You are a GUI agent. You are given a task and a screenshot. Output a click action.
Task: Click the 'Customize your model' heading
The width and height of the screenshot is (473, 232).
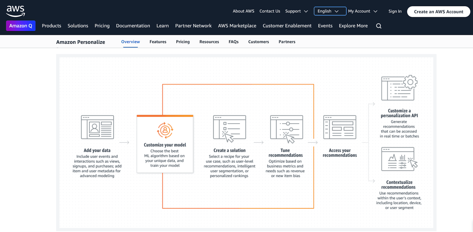(165, 145)
